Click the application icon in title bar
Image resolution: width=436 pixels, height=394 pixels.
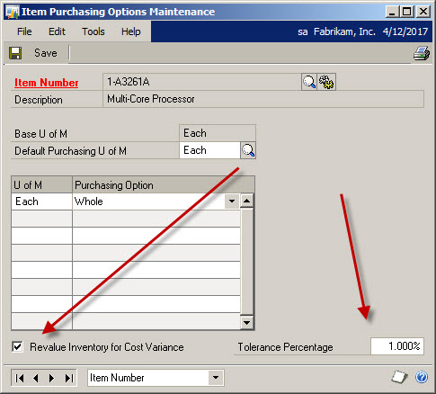pos(12,12)
